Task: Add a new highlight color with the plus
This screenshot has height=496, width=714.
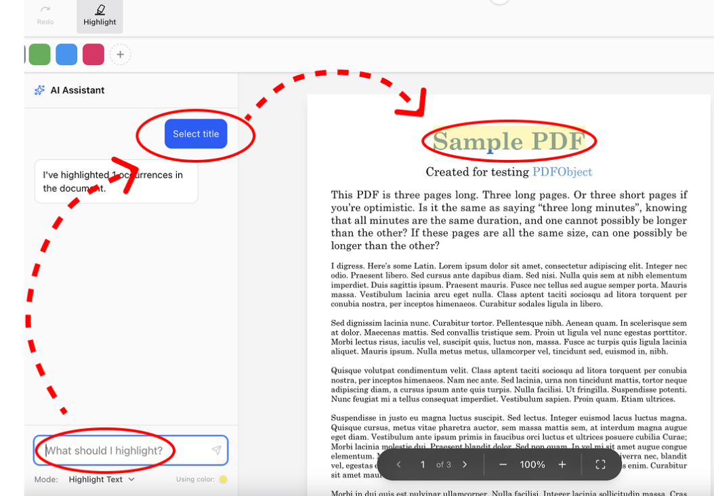Action: tap(120, 54)
